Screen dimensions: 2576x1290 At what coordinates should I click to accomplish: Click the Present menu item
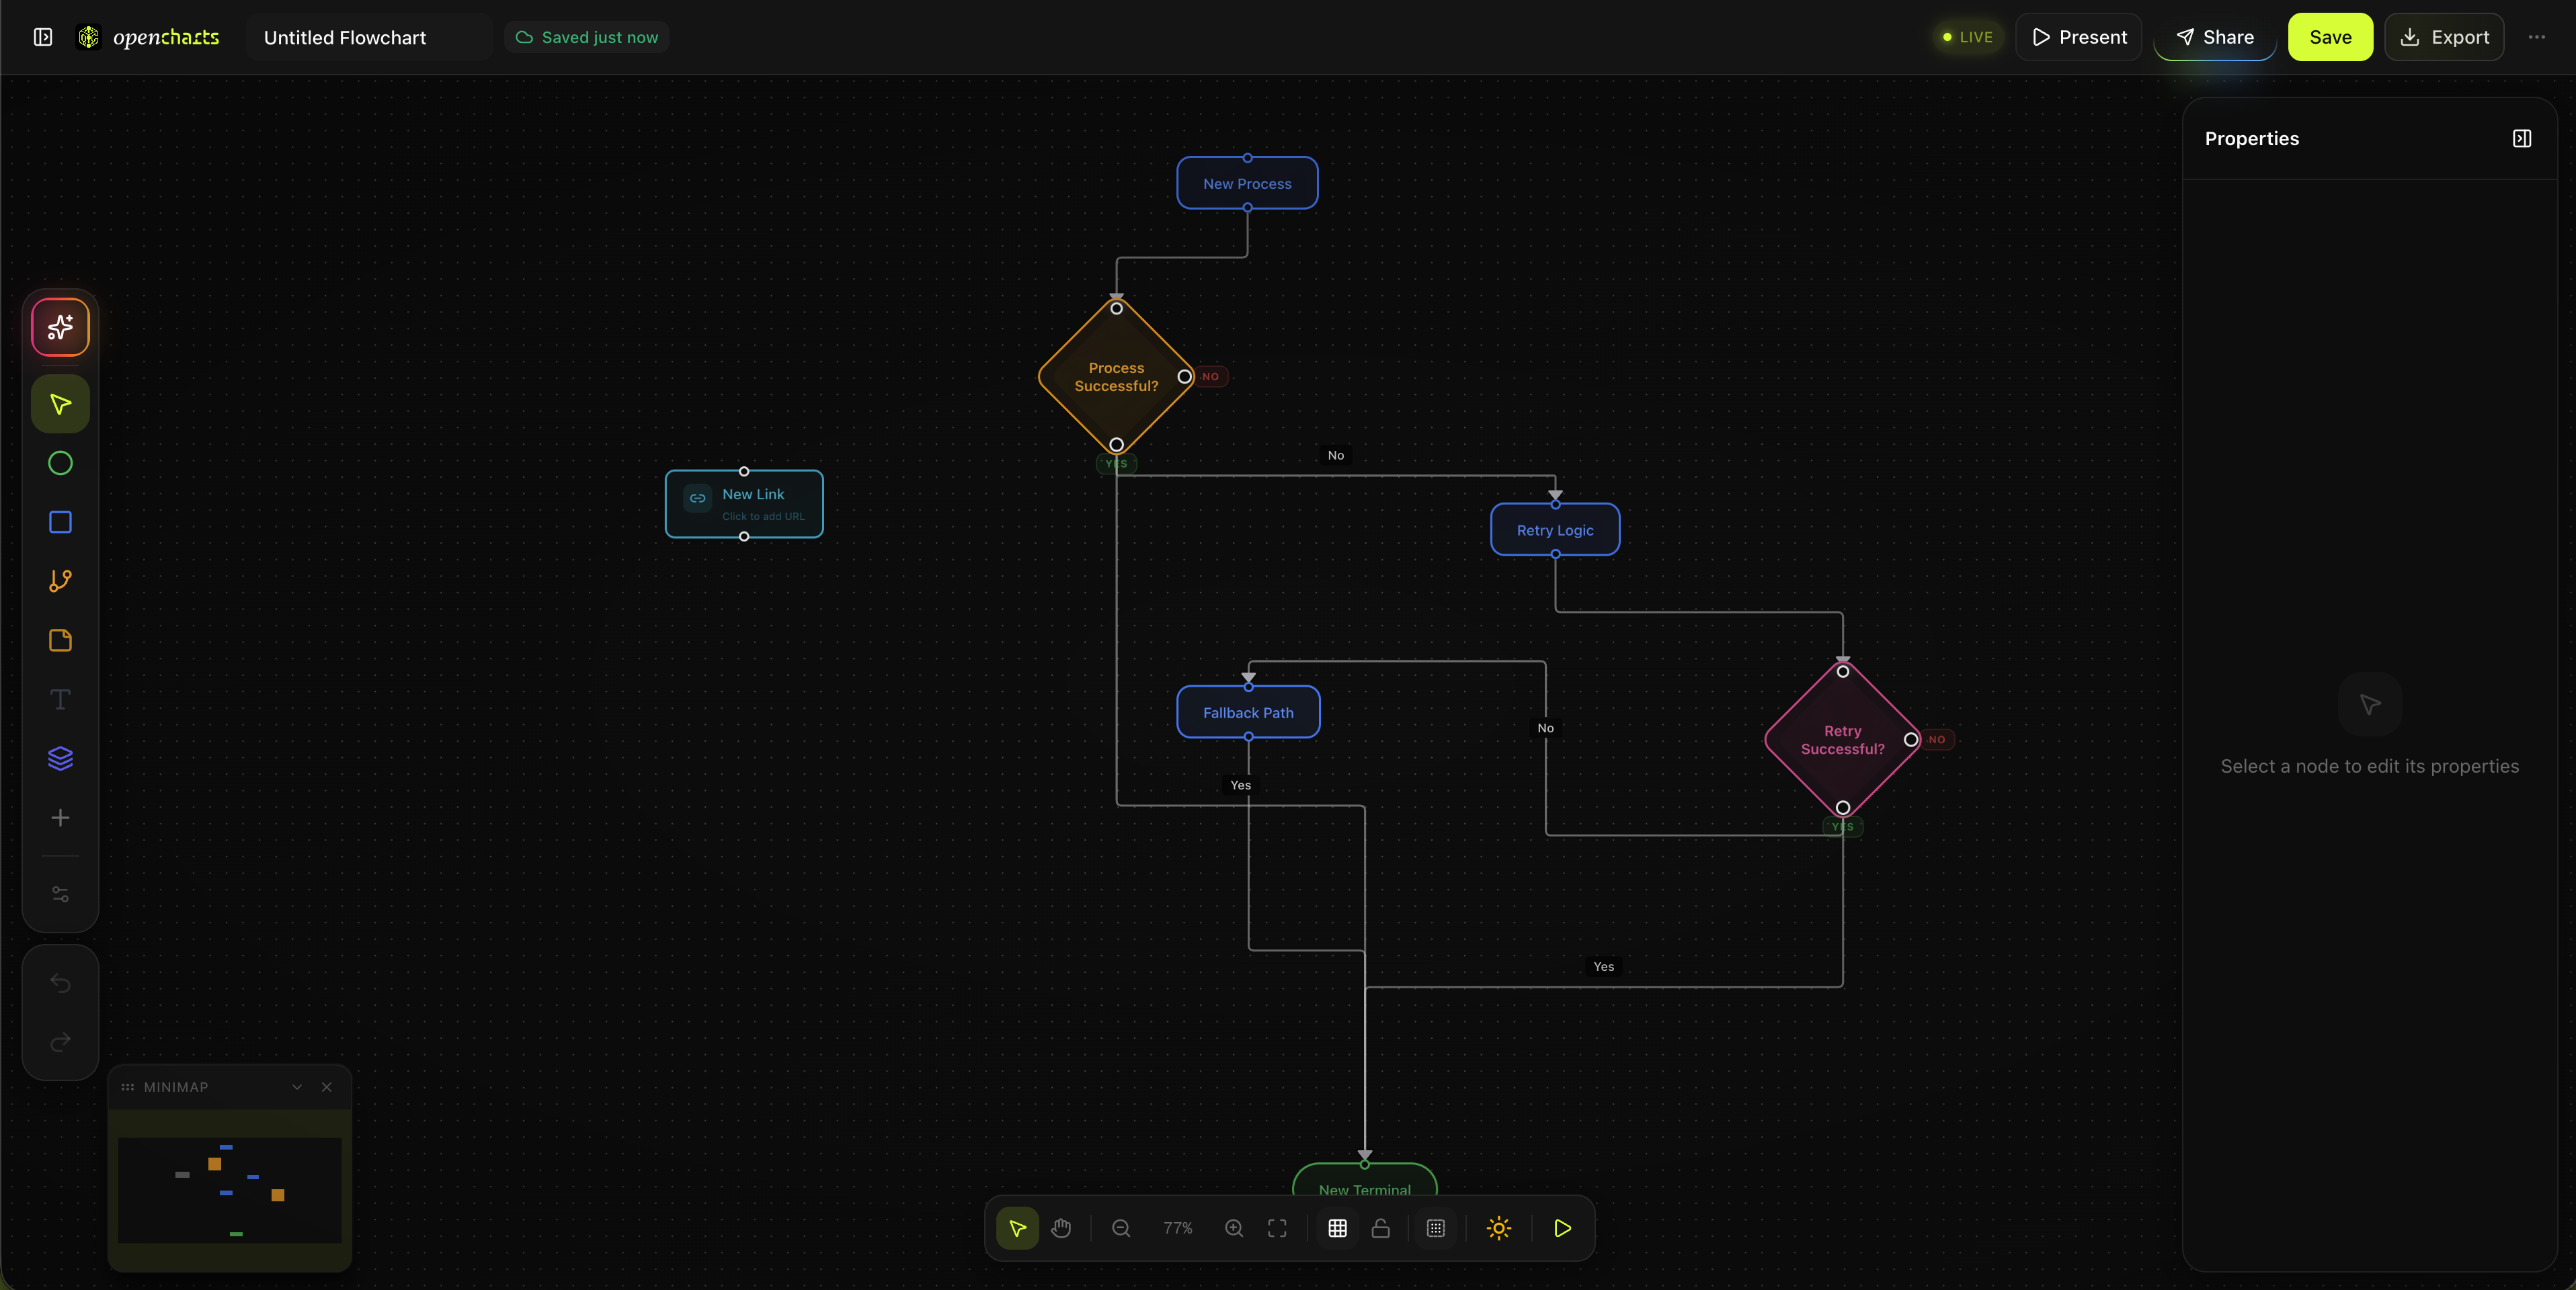(x=2077, y=37)
